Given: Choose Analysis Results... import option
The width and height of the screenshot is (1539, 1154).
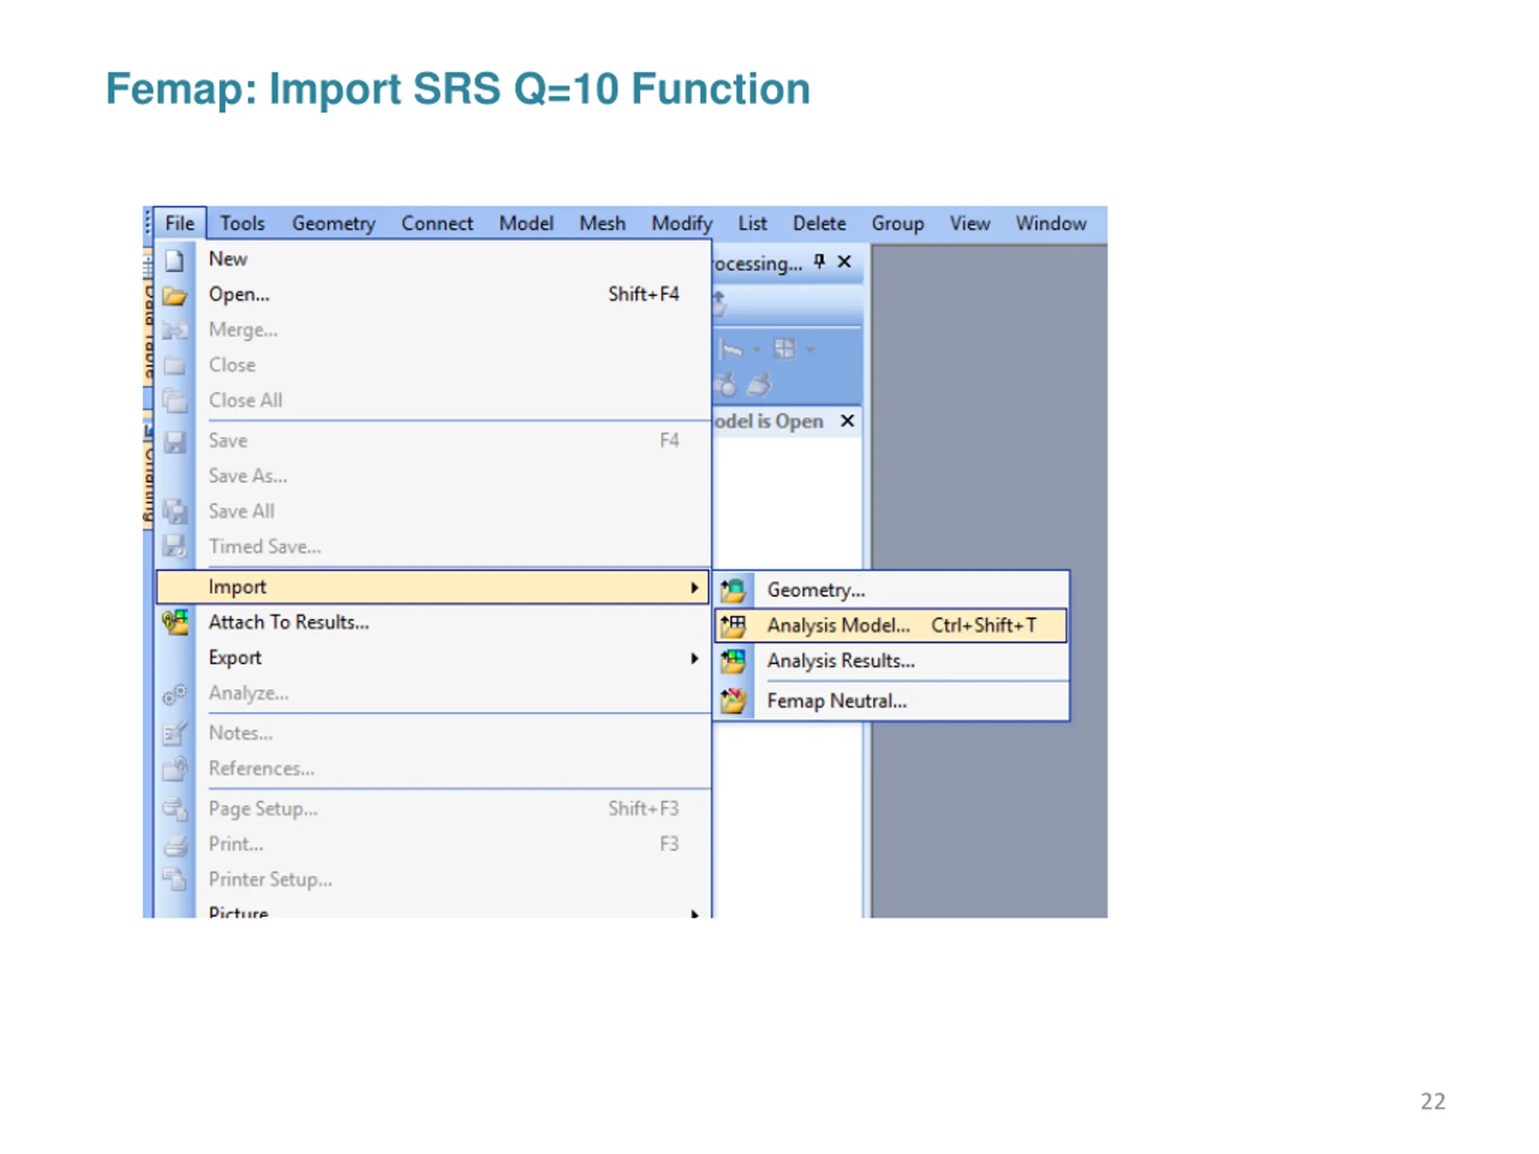Looking at the screenshot, I should 890,661.
